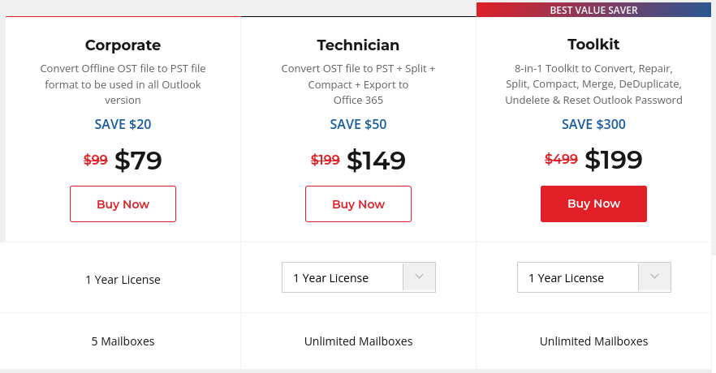Screen dimensions: 716x373
Task: Click the $79 Corporate price
Action: tap(138, 160)
